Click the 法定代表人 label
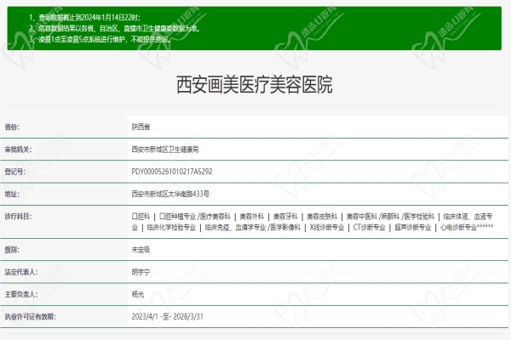511x340 pixels. 21,272
